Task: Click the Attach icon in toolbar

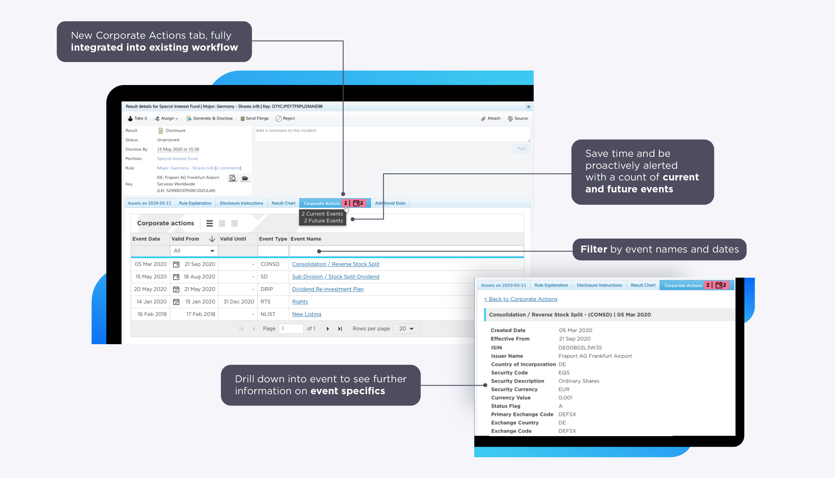Action: point(482,119)
